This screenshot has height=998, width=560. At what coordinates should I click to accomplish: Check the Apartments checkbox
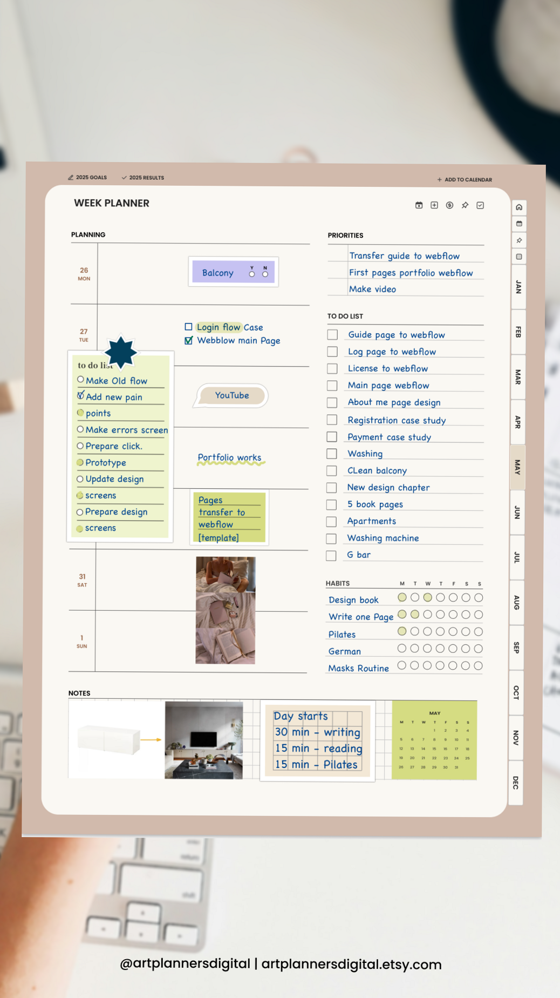(x=332, y=522)
